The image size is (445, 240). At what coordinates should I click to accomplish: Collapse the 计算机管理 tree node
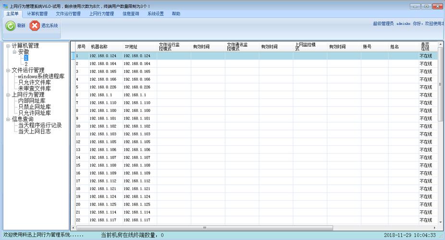coord(8,46)
